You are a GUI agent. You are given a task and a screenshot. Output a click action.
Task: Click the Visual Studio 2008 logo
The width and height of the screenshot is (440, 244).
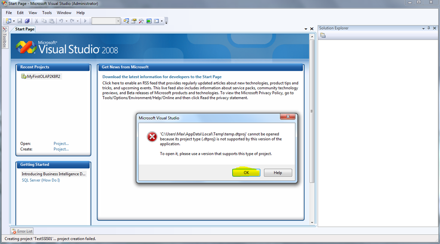(x=67, y=47)
